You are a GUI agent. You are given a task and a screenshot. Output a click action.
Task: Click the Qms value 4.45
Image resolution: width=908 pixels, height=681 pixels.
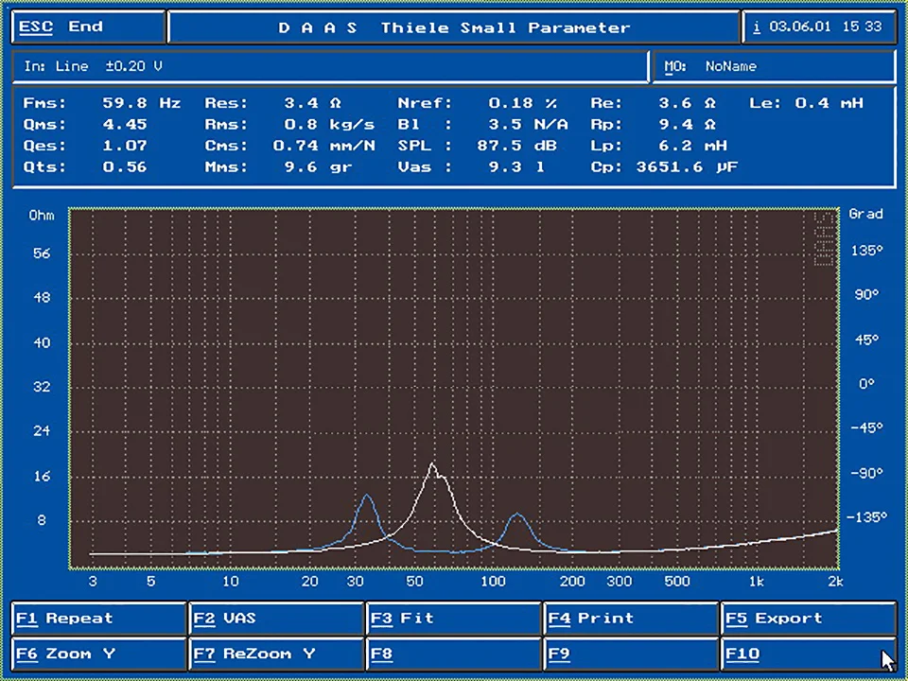[x=125, y=125]
